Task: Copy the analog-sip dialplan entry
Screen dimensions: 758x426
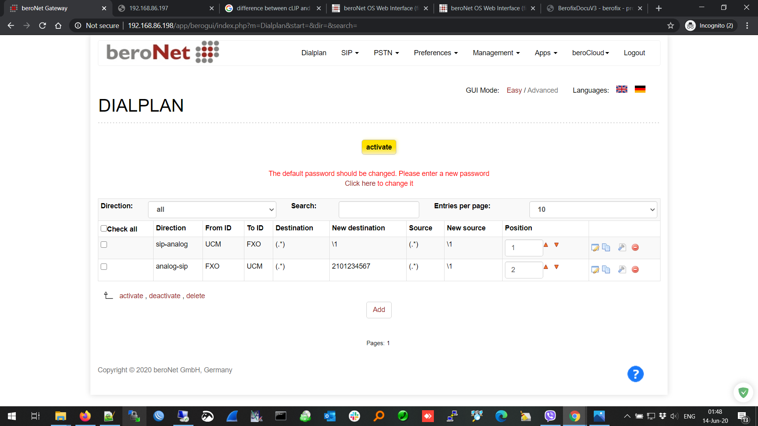Action: coord(606,270)
